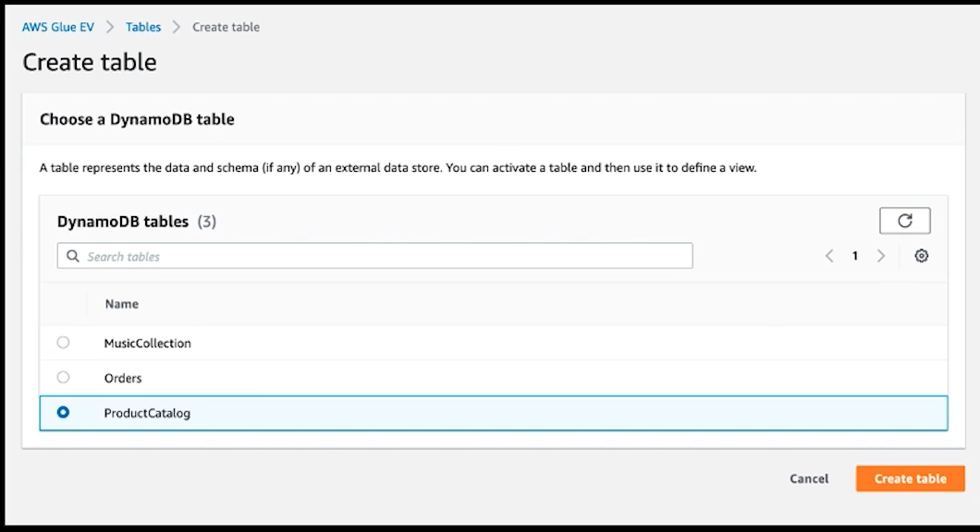
Task: Select the ProductCatalog radio button
Action: 63,412
